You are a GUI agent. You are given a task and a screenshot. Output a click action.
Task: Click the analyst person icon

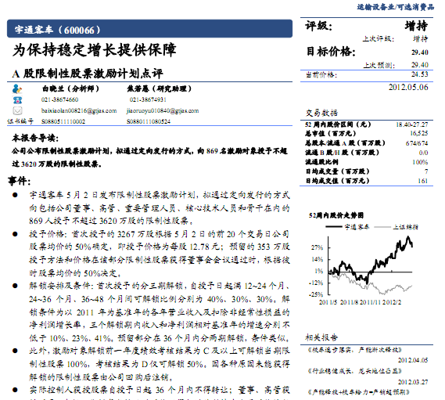17,89
